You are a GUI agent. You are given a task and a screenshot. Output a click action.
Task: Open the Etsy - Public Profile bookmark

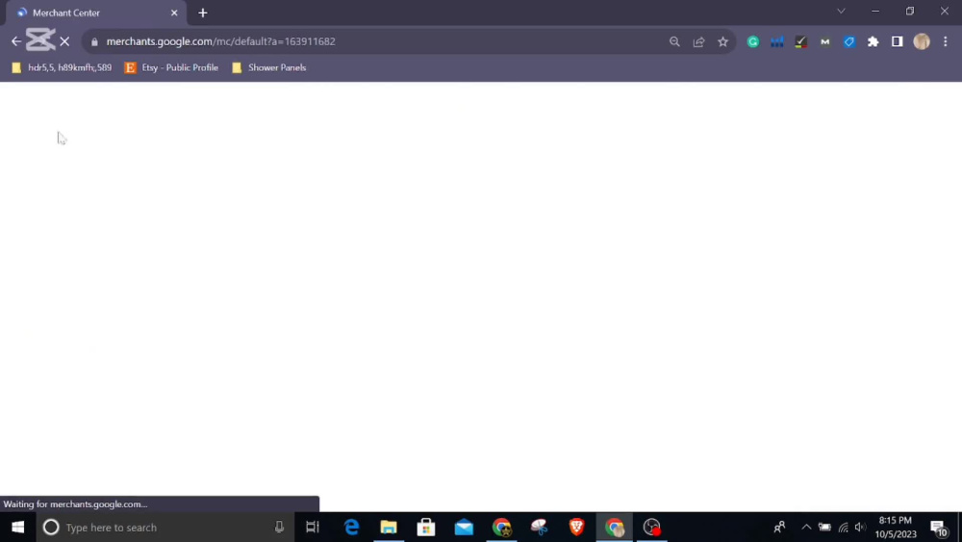pyautogui.click(x=172, y=67)
